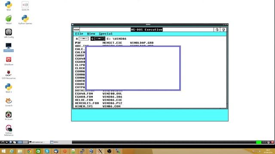Open the Pi Store desktop icon

click(x=9, y=115)
